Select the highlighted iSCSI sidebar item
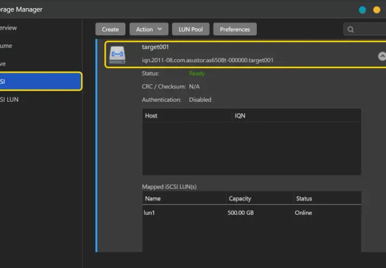Viewport: 386px width, 268px height. coord(41,81)
